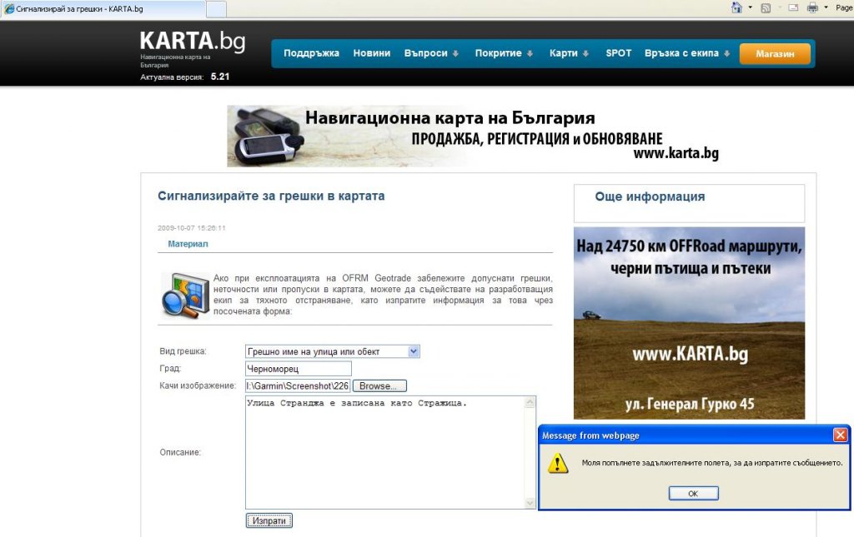Screen dimensions: 854x537
Task: Click the dialog message text Моля попълнете
Action: pyautogui.click(x=712, y=463)
